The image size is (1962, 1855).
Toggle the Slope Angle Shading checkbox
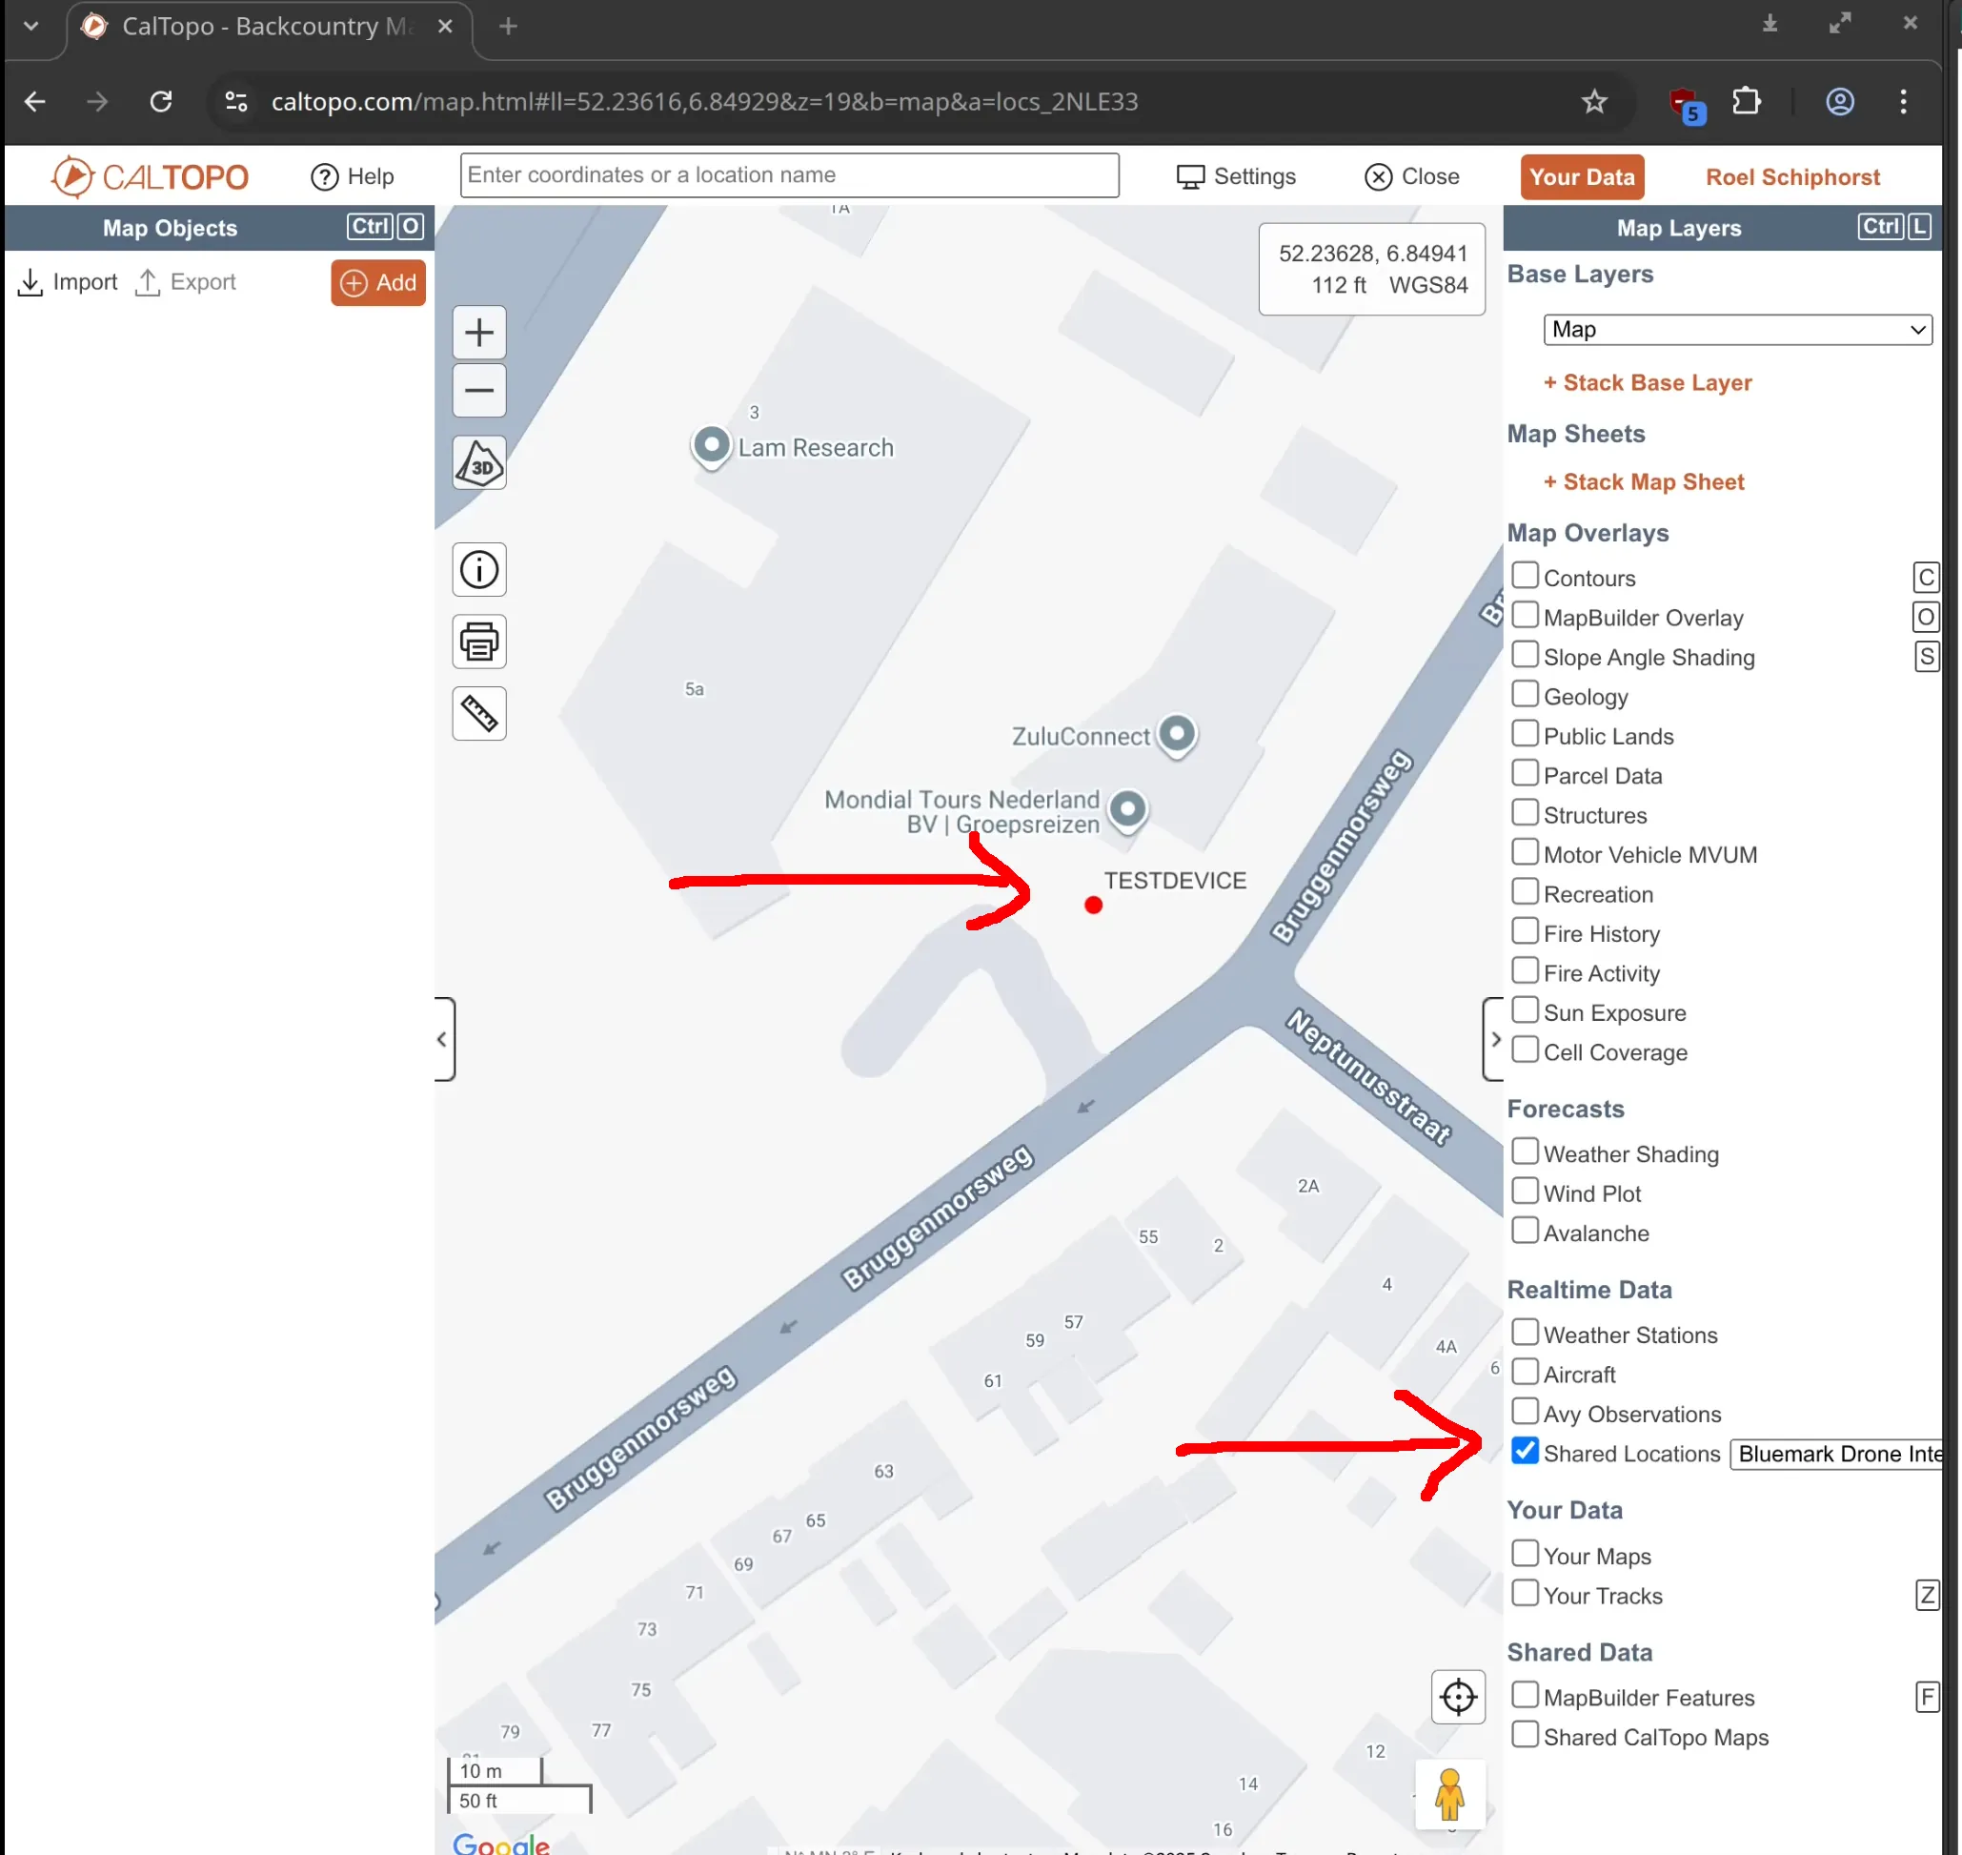point(1526,656)
